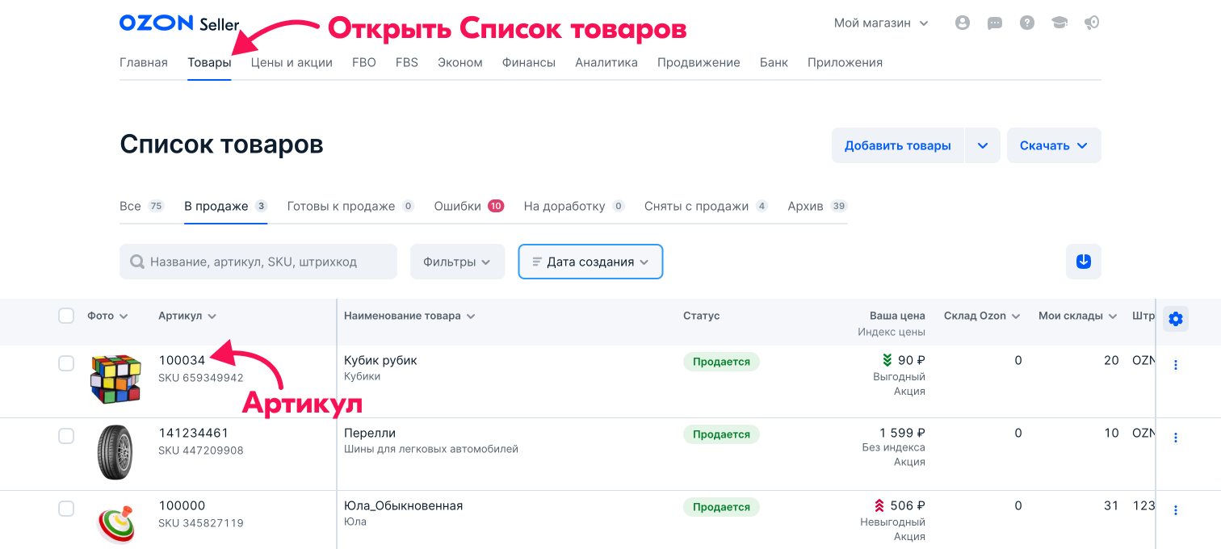Viewport: 1221px width, 549px height.
Task: Open the megaphone news icon
Action: pos(1092,23)
